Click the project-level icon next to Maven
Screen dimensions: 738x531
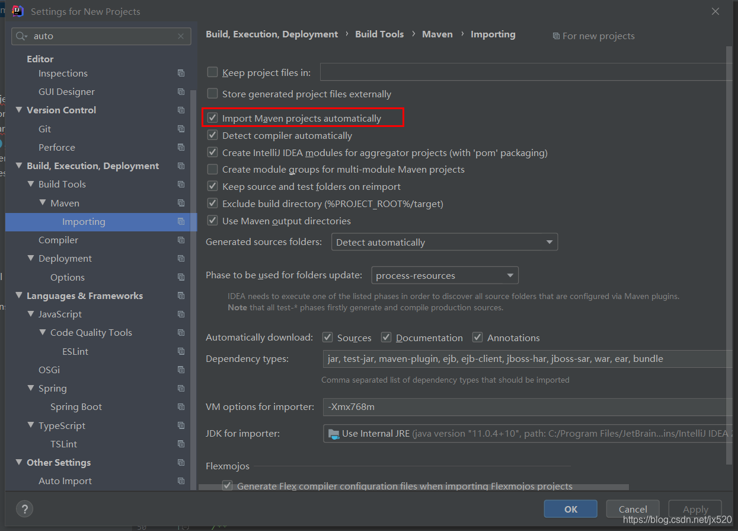pyautogui.click(x=181, y=204)
